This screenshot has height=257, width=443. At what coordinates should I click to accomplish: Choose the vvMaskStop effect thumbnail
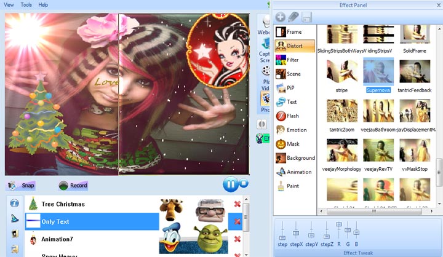click(415, 150)
